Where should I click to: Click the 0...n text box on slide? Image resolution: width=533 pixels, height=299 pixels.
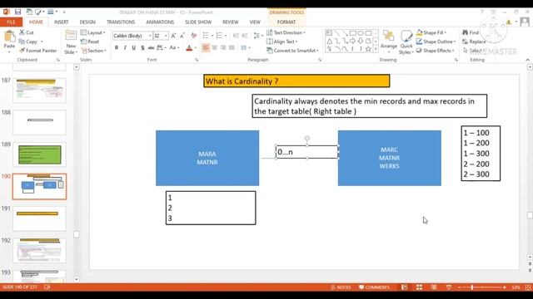click(x=307, y=152)
